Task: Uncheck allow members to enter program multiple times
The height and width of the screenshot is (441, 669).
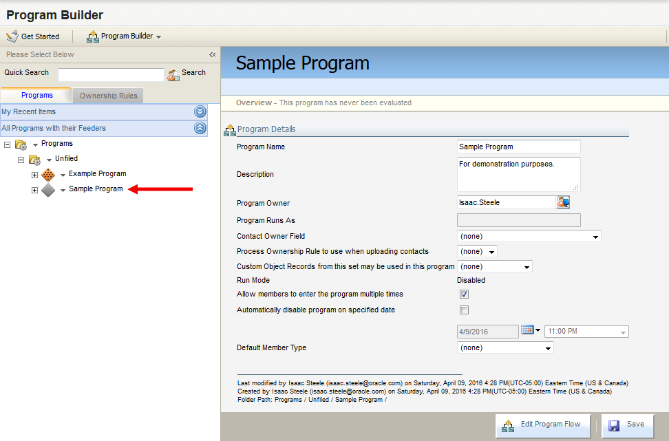Action: click(464, 294)
